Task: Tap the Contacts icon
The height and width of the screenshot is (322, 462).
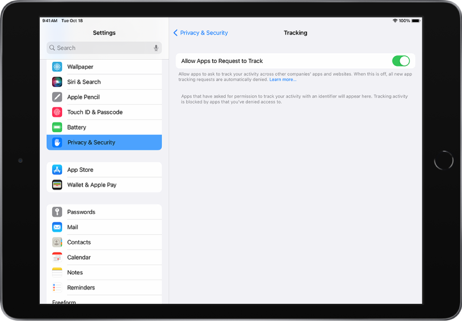Action: click(57, 242)
